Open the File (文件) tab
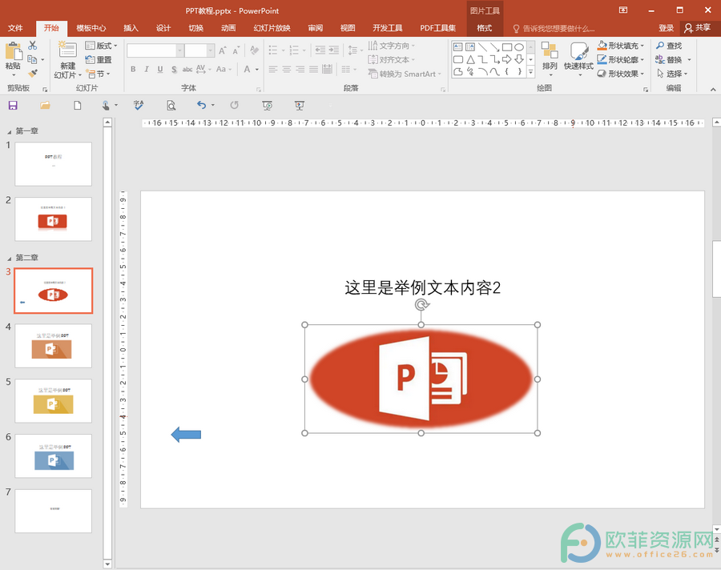This screenshot has height=570, width=721. [x=15, y=28]
